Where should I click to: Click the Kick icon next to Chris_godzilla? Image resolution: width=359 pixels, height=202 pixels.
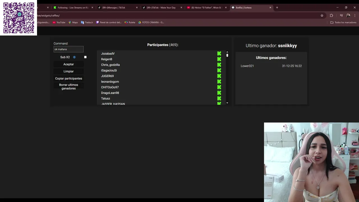click(x=219, y=65)
